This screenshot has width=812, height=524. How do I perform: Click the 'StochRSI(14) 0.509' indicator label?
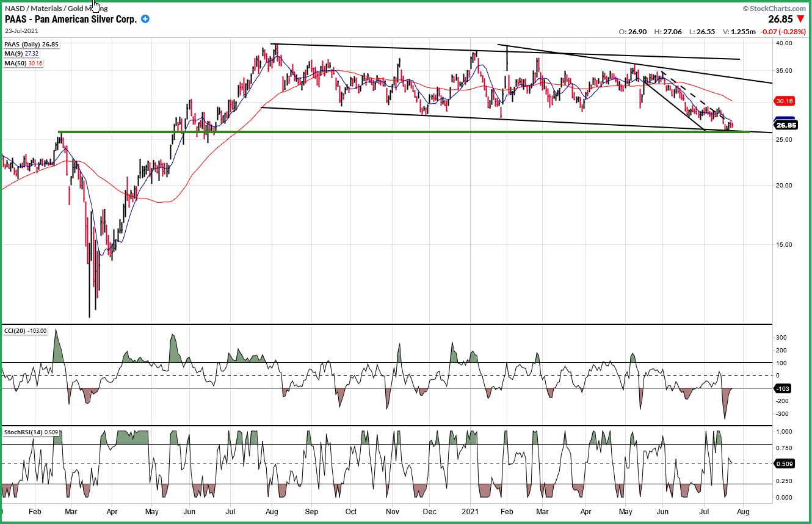click(x=31, y=432)
